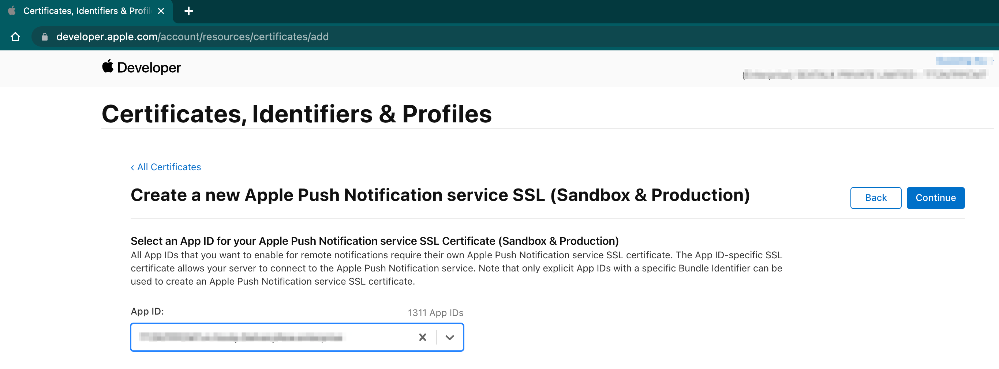
Task: Select the Certificates, Identifiers & Profiles browser tab
Action: [x=86, y=11]
